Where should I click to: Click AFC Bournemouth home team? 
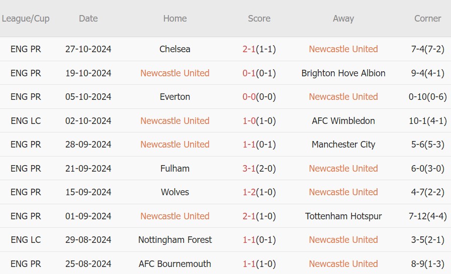coord(174,264)
